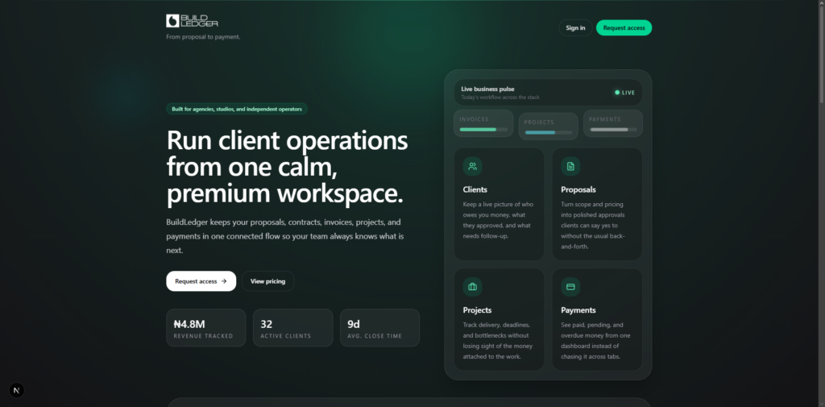Click 'Track delivery, deadlines' Projects description
The height and width of the screenshot is (407, 825).
[x=498, y=341]
